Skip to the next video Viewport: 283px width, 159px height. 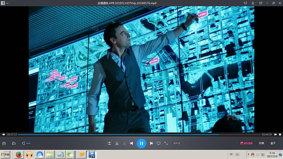151,143
